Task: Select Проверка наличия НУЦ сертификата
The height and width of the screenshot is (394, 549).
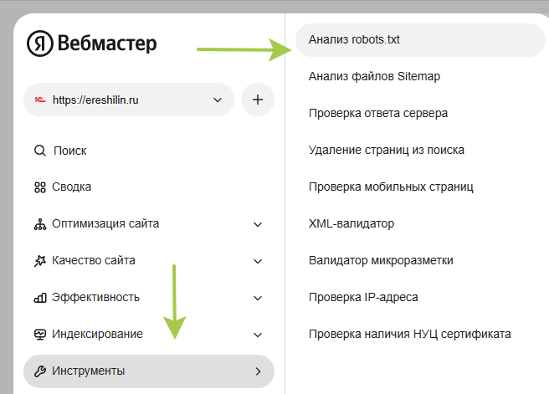Action: click(x=409, y=334)
